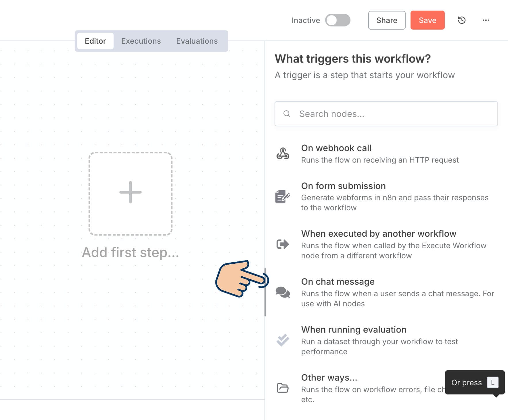Open the three-dot workflow options menu
This screenshot has width=508, height=420.
[x=486, y=20]
